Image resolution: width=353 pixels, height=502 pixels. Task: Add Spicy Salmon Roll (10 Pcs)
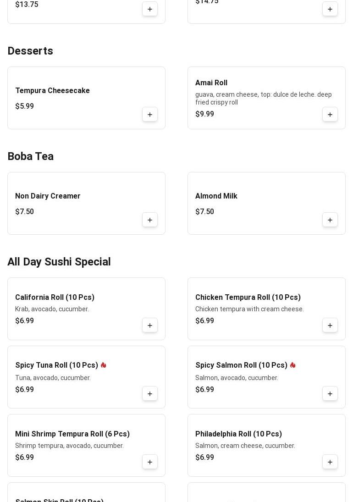click(x=330, y=394)
